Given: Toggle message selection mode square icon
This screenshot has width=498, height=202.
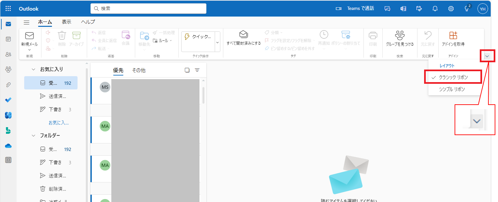Looking at the screenshot, I should coord(187,70).
